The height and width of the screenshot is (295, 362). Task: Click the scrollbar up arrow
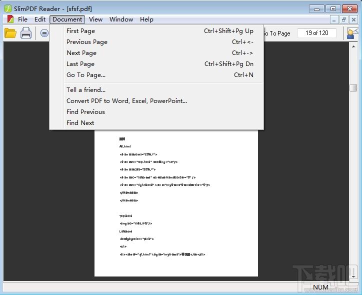[353, 46]
